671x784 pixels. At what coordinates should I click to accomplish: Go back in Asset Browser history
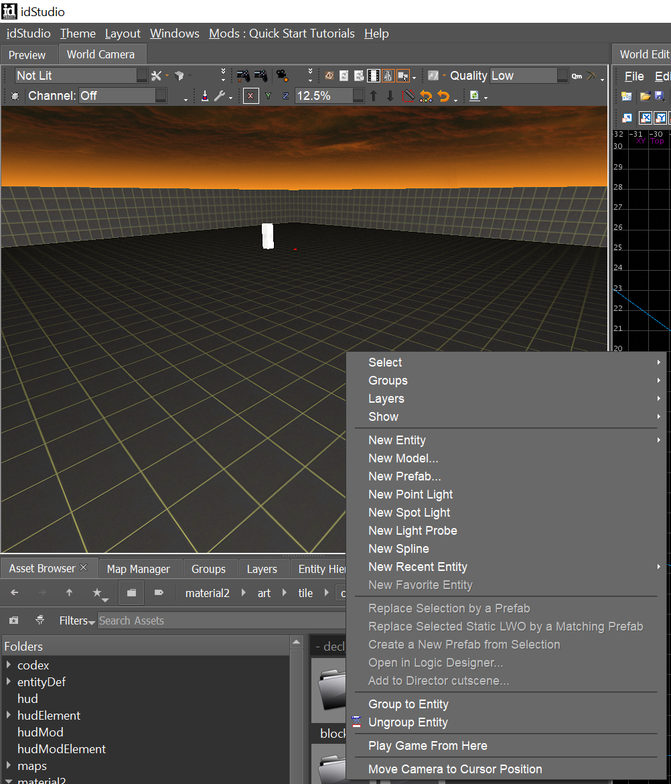[15, 592]
